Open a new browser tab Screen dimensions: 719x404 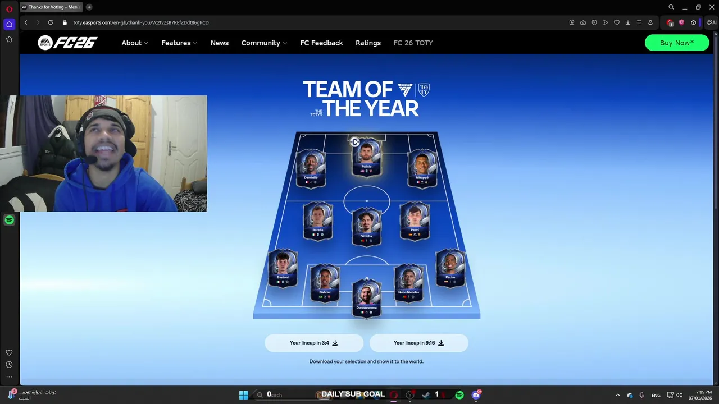(89, 7)
